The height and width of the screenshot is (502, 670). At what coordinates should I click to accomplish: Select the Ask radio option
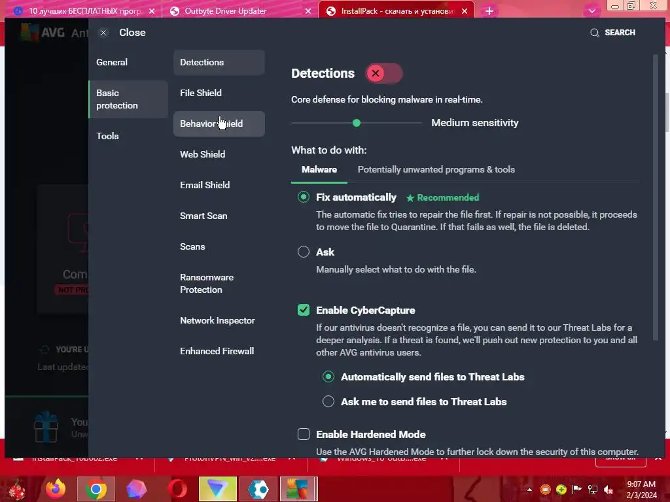(x=304, y=252)
